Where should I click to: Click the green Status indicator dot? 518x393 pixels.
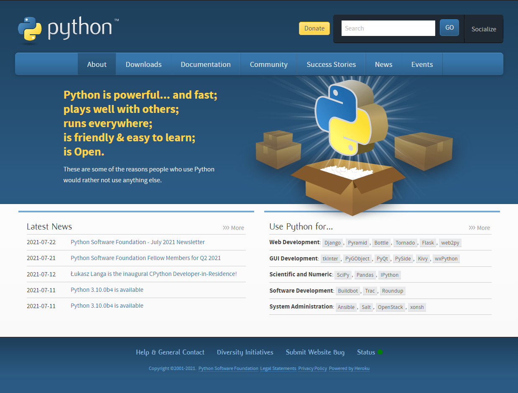[380, 352]
